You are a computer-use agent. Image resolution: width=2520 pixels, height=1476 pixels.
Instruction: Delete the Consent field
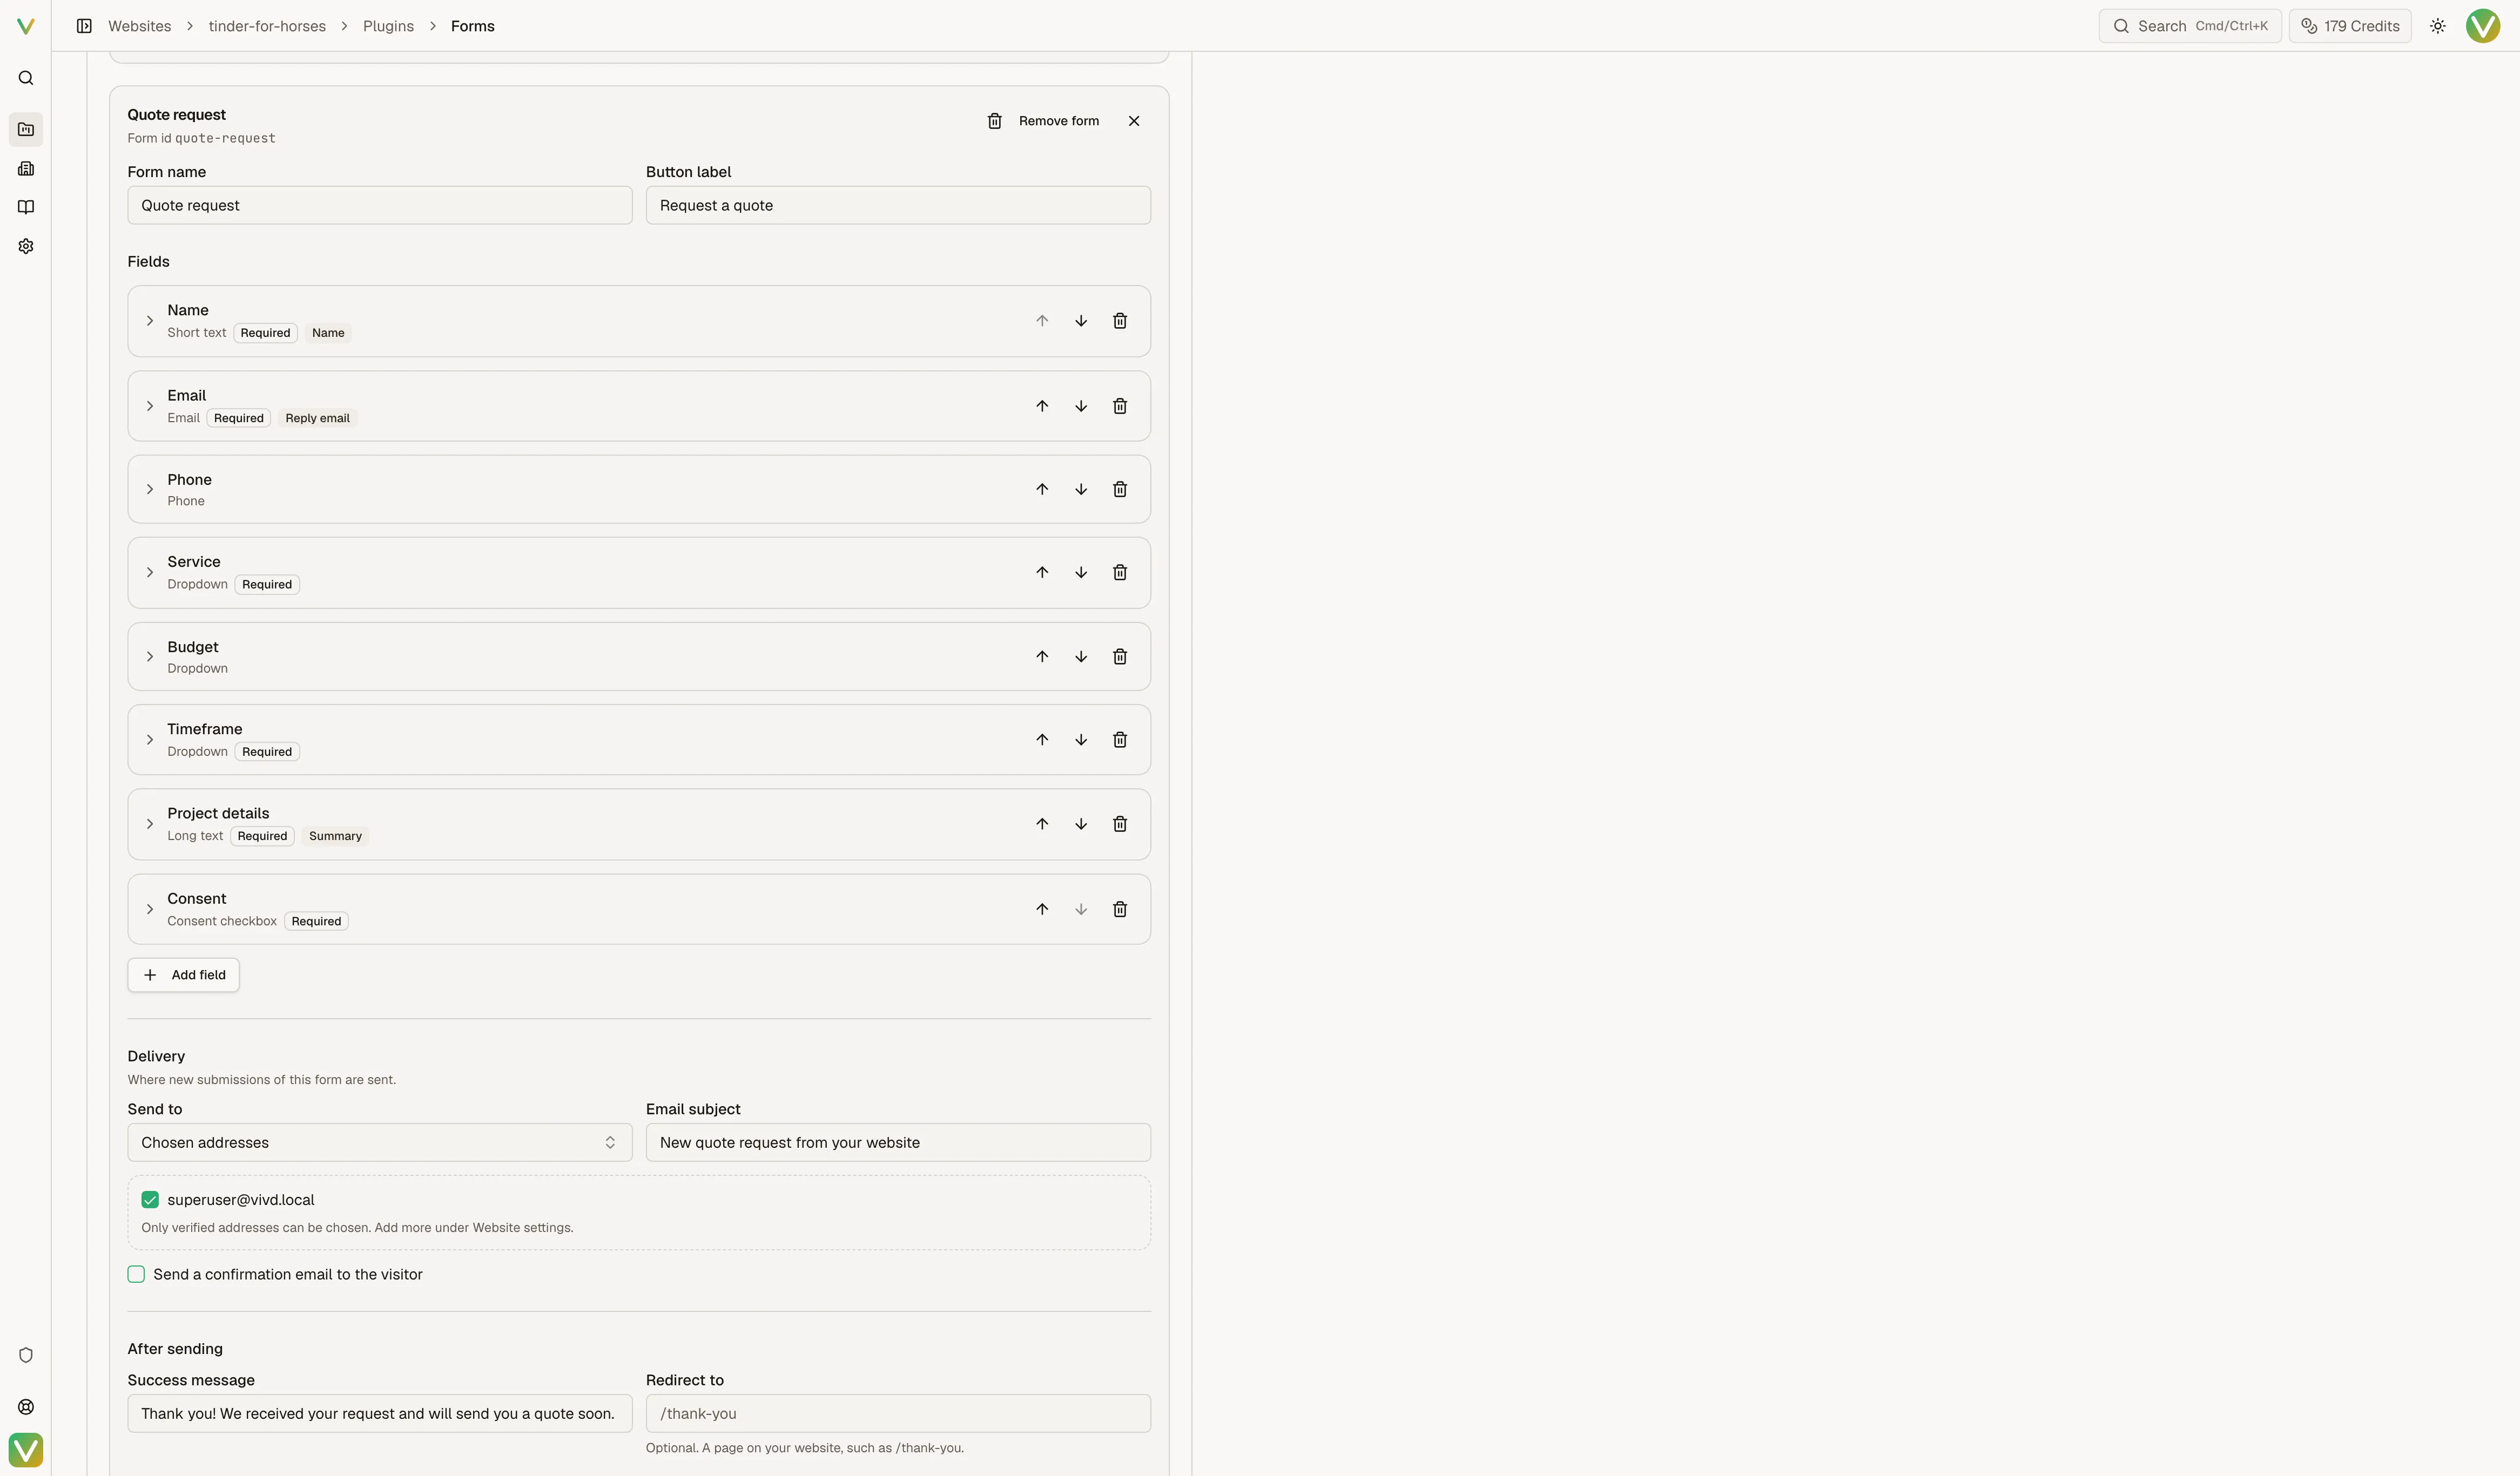tap(1120, 909)
